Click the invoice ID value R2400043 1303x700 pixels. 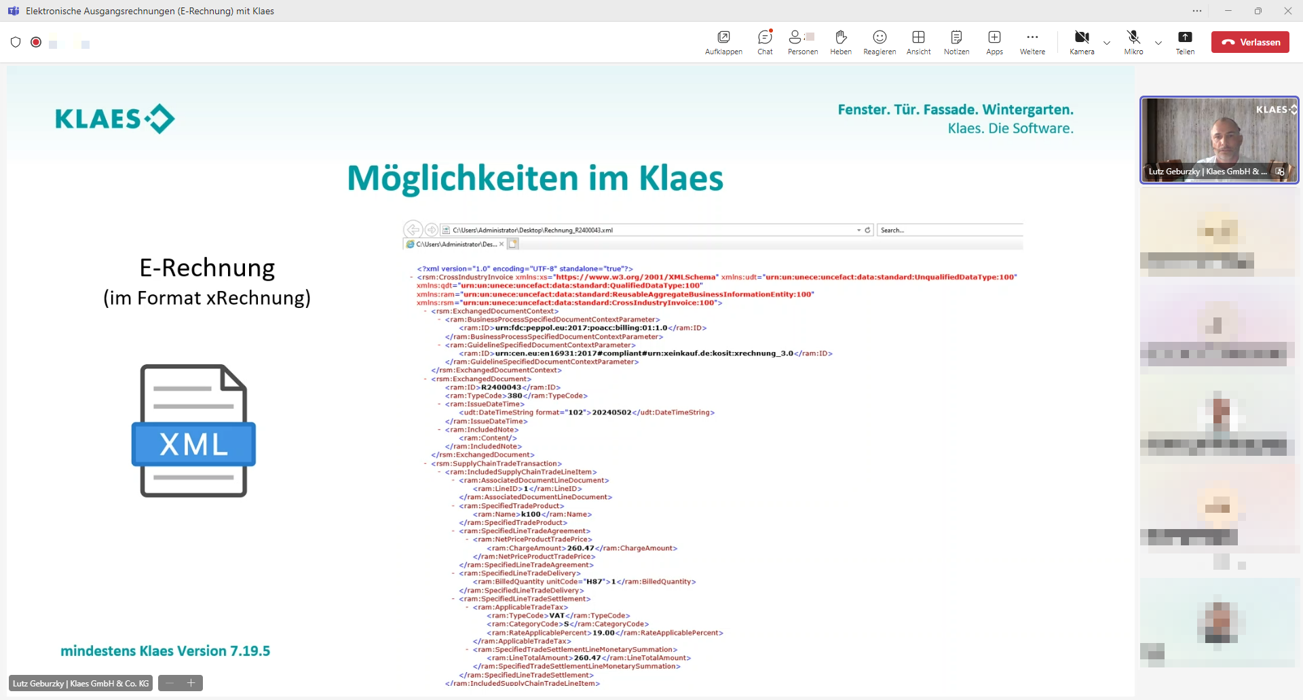point(501,387)
